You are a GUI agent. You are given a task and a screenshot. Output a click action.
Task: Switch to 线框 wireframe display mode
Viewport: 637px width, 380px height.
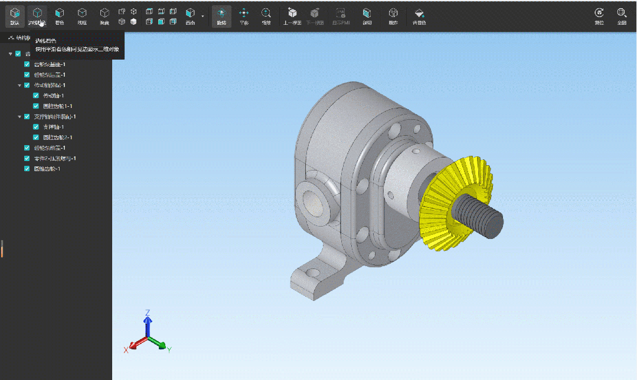pyautogui.click(x=82, y=15)
